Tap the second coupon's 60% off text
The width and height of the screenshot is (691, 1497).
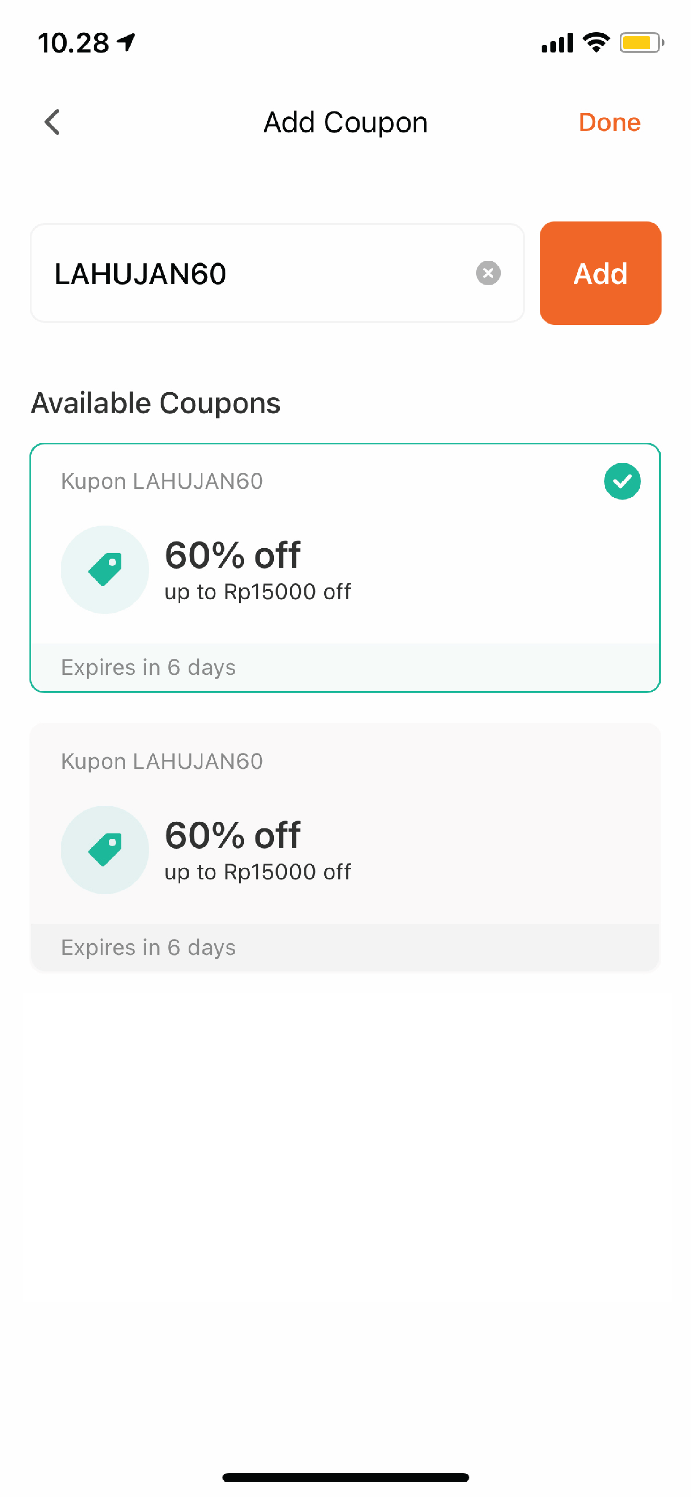(x=232, y=835)
